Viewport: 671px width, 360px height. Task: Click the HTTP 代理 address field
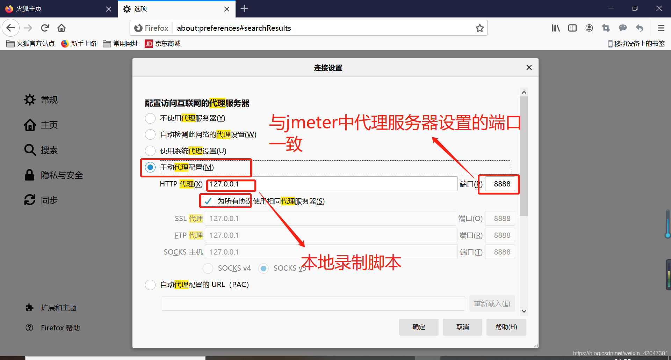coord(331,184)
